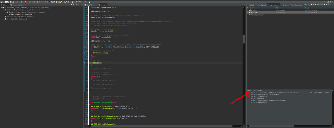Open the SFRs tab
334x128 pixels.
coord(307,5)
